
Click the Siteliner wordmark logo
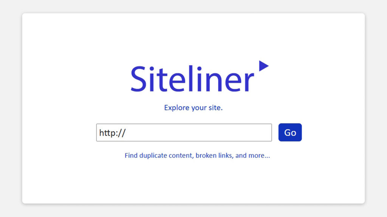[x=192, y=79]
